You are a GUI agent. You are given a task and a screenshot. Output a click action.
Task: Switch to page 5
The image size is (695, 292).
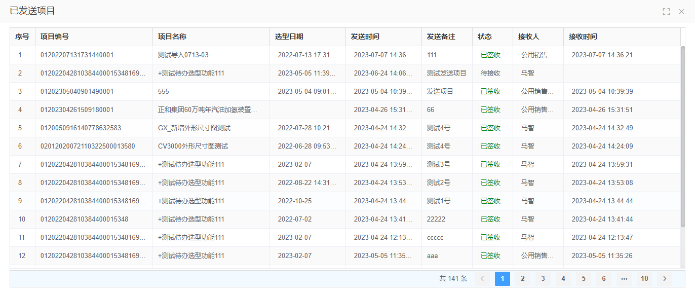(584, 279)
